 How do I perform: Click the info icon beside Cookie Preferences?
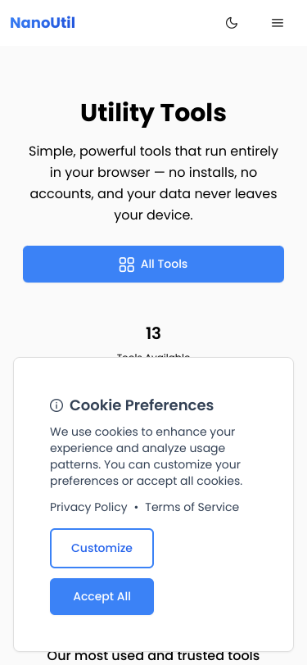tap(56, 405)
